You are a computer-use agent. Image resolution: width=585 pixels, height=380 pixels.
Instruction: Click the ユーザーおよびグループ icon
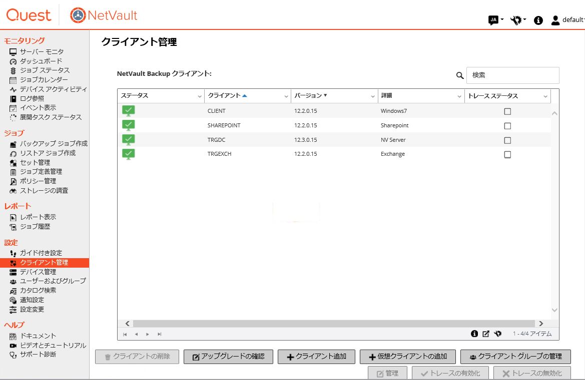point(13,282)
